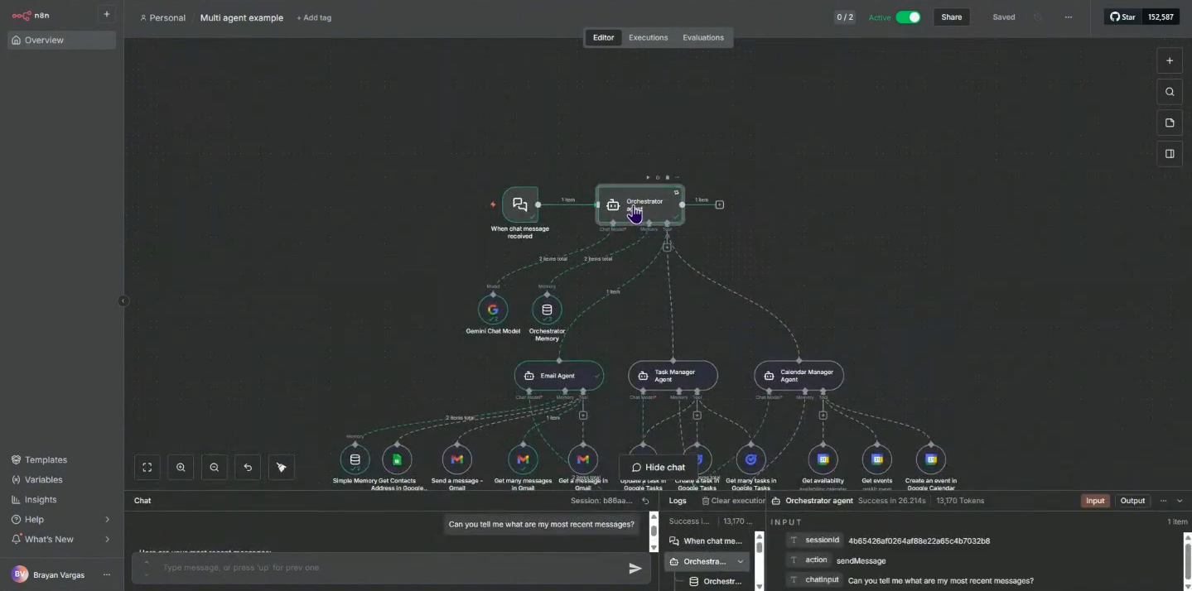Switch to the Executions tab
This screenshot has height=591, width=1192.
647,37
